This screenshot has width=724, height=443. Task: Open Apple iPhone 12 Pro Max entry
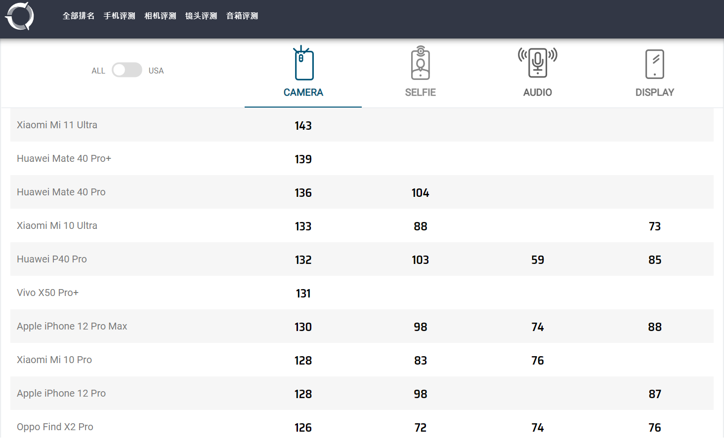72,326
